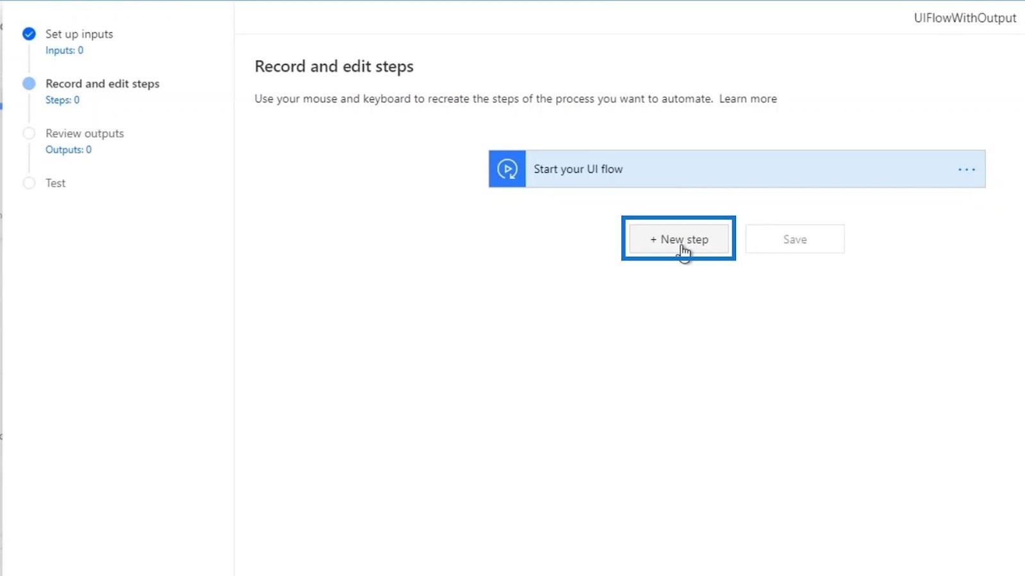Select the Record and edit steps stage

pyautogui.click(x=102, y=84)
